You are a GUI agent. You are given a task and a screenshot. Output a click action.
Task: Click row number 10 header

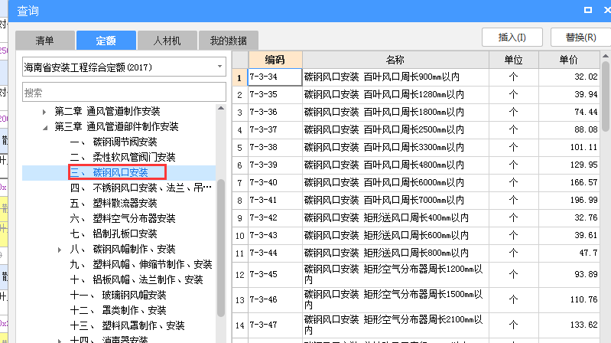click(x=239, y=235)
